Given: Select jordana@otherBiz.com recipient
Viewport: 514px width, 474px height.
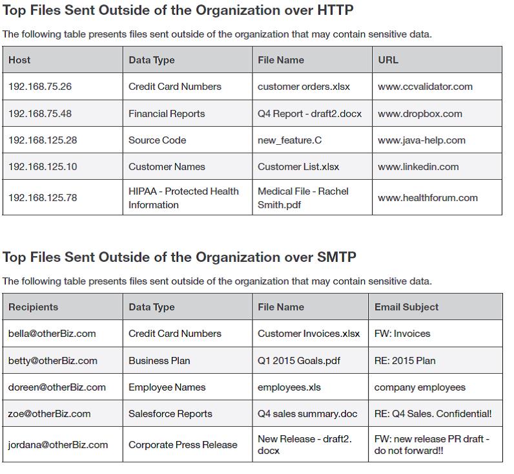Looking at the screenshot, I should point(59,445).
